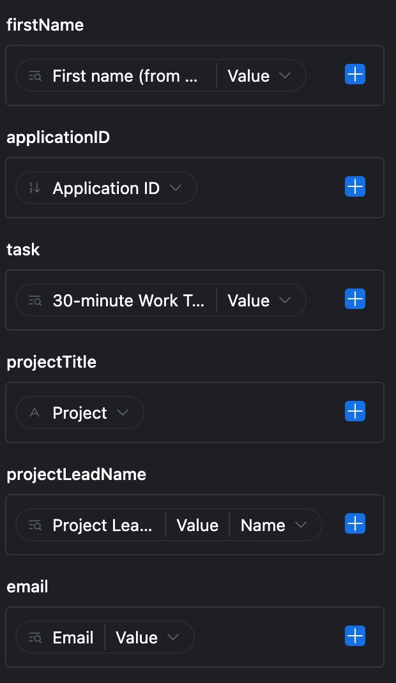Image resolution: width=396 pixels, height=683 pixels.
Task: Click the Email token label
Action: pos(73,638)
